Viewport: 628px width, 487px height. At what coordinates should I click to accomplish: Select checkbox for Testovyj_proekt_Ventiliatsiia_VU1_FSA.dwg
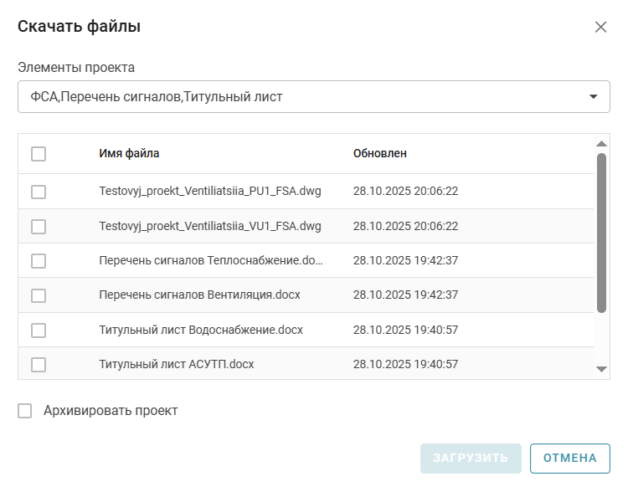pos(39,226)
